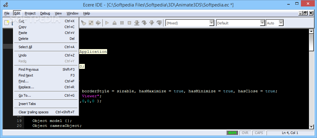Open the Help menu

tap(87, 13)
